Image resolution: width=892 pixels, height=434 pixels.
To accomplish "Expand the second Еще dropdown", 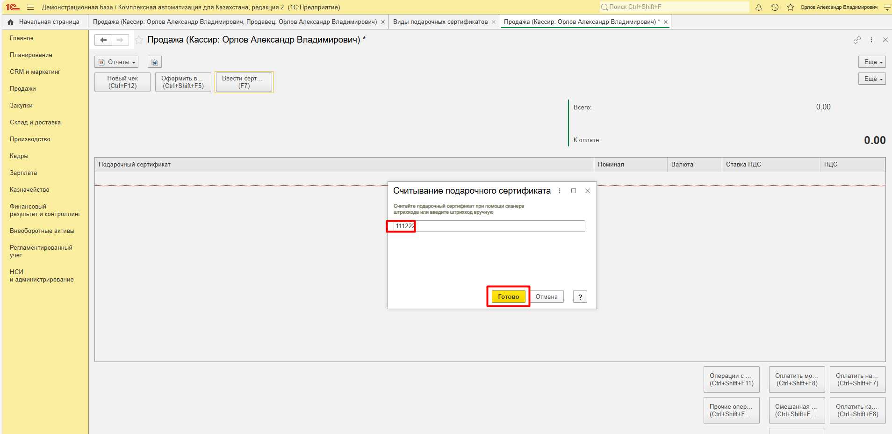I will click(x=872, y=79).
